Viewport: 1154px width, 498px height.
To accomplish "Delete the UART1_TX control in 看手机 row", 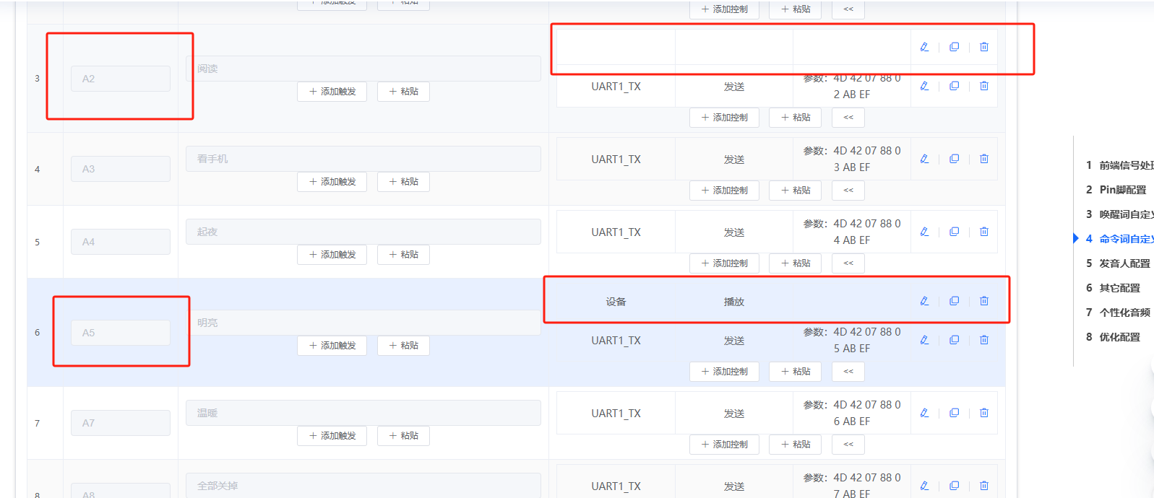I will 983,159.
